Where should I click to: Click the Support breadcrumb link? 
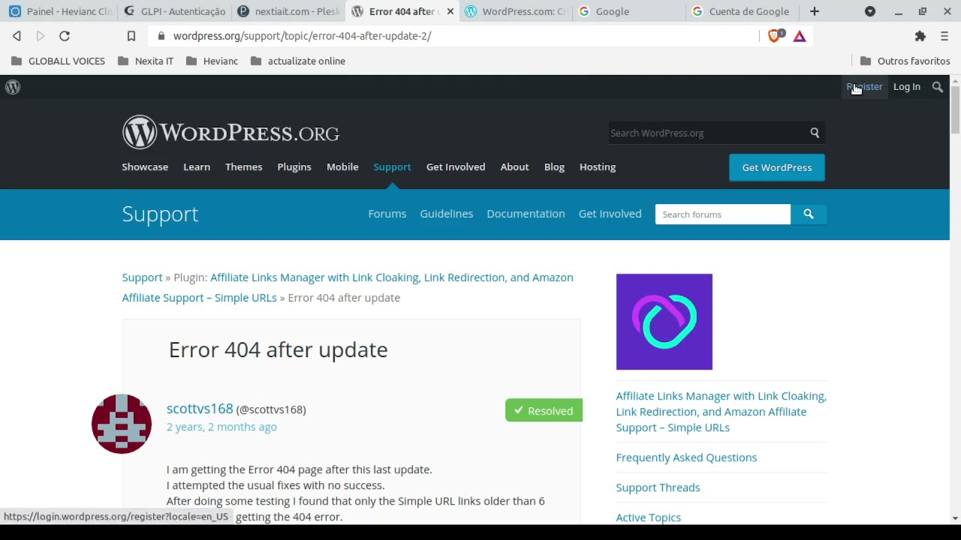[142, 277]
